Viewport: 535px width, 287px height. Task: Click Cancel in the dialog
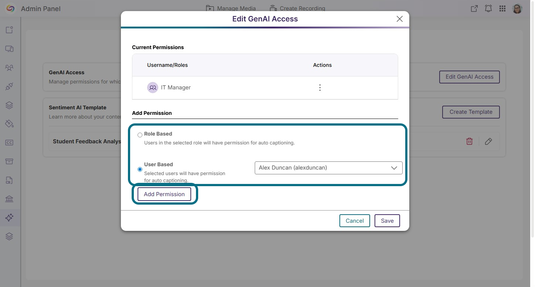[355, 221]
